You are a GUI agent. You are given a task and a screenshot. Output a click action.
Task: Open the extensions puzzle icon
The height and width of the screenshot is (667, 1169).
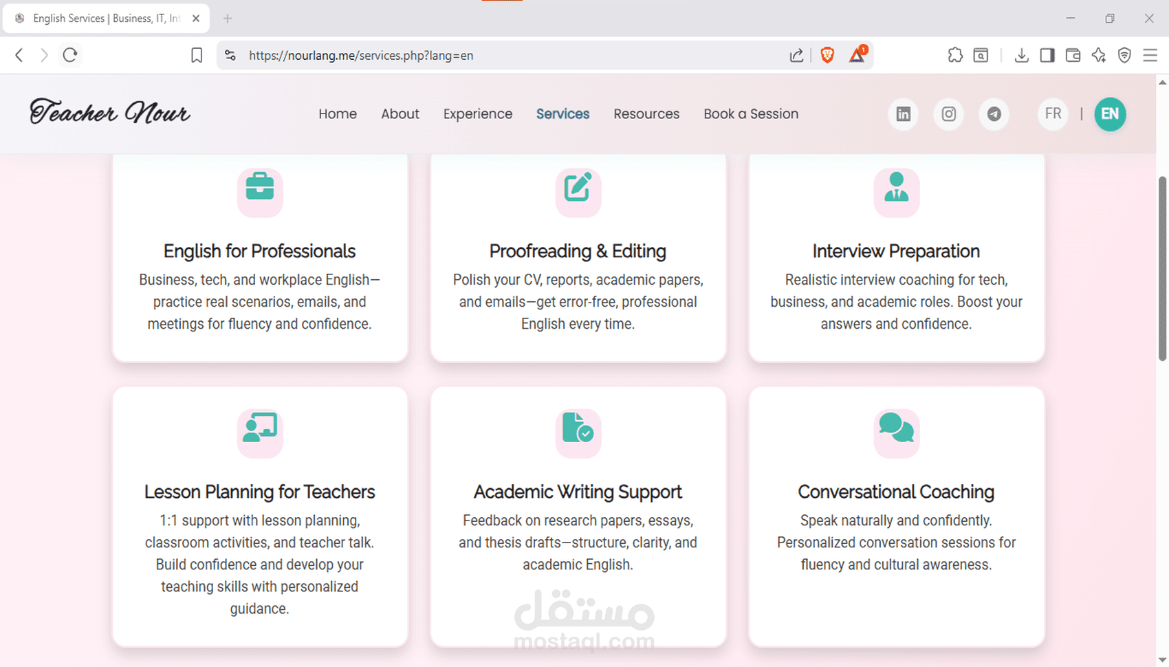955,55
